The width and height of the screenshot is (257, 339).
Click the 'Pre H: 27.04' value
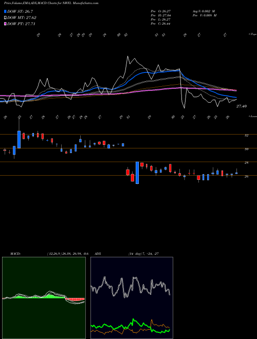click(161, 15)
